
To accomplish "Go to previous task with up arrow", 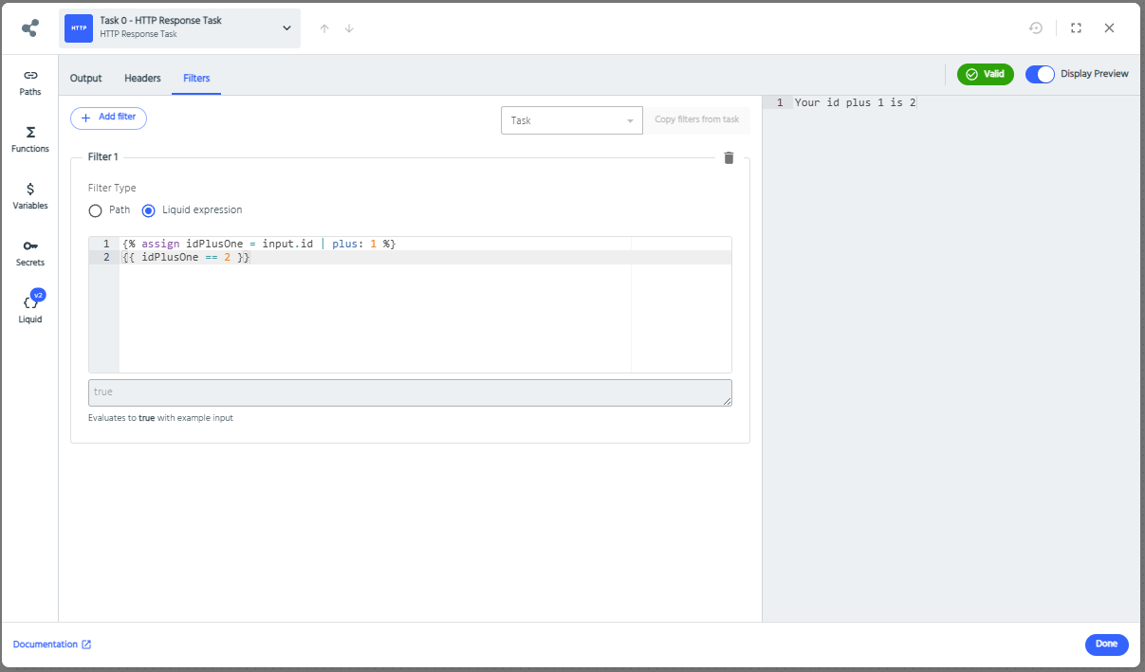I will pyautogui.click(x=324, y=28).
